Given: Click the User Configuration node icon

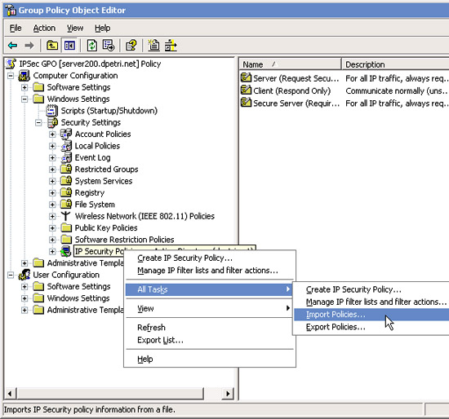Looking at the screenshot, I should 24,275.
